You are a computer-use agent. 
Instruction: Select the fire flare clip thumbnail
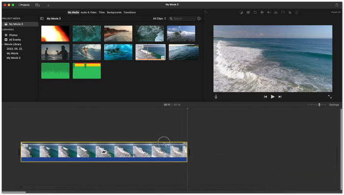click(x=55, y=33)
